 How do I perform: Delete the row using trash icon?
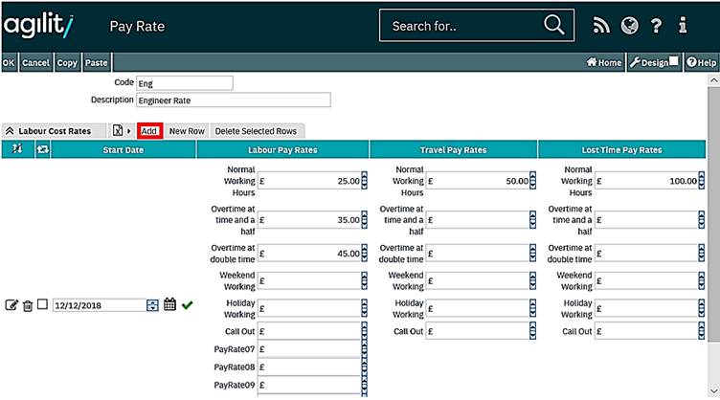[28, 305]
